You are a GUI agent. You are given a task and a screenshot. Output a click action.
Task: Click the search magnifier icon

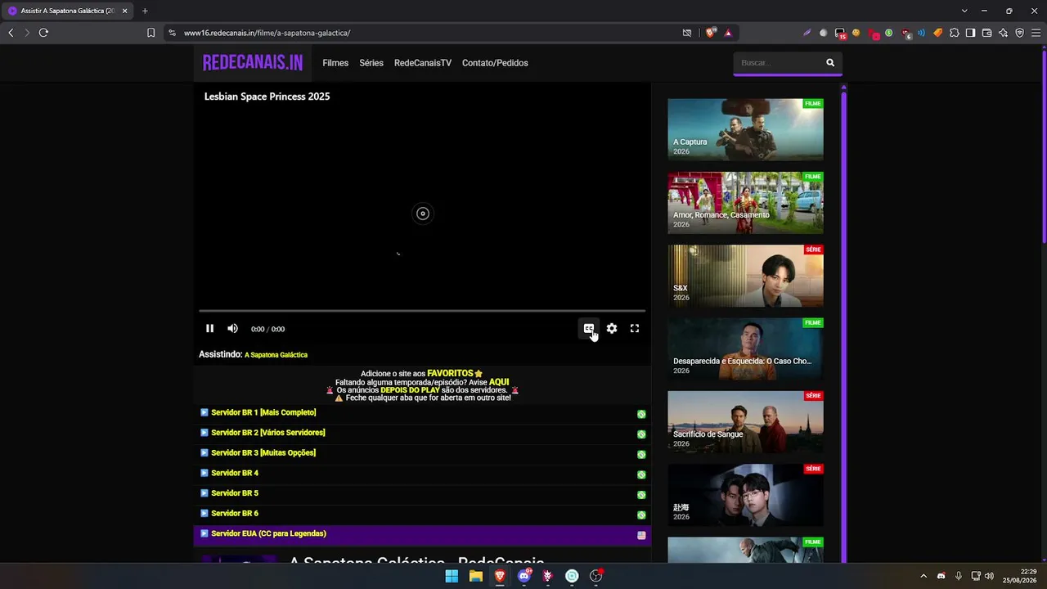830,63
